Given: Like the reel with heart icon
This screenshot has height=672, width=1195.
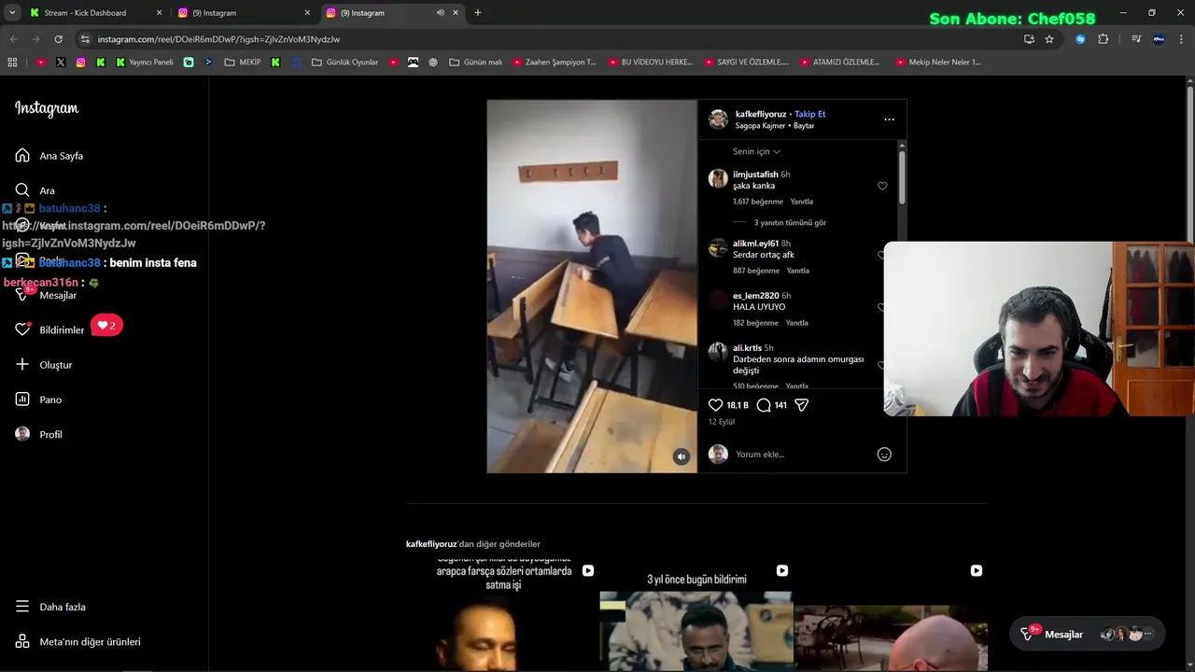Looking at the screenshot, I should click(716, 405).
